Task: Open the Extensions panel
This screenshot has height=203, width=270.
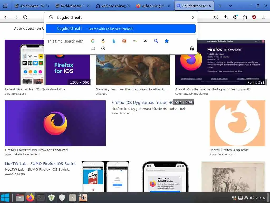Action: [245, 17]
